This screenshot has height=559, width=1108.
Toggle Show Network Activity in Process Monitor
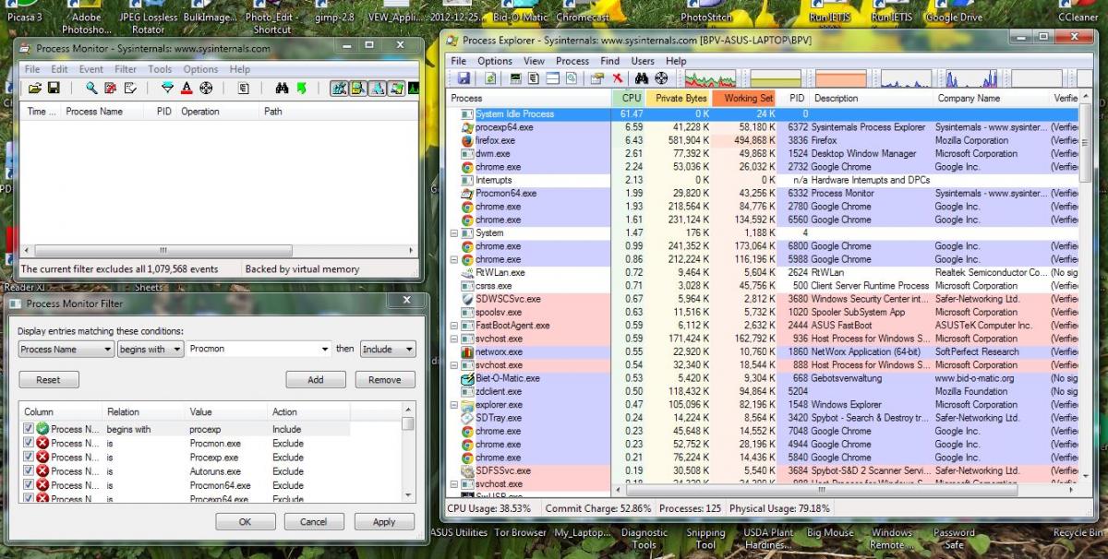[377, 89]
